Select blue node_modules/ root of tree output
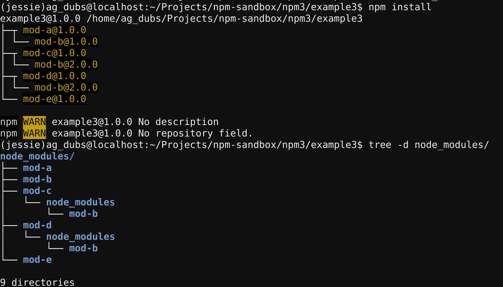This screenshot has width=503, height=287. click(x=37, y=156)
